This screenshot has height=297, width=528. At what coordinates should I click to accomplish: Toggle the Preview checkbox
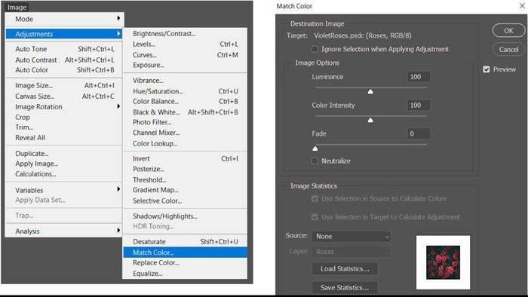point(487,69)
